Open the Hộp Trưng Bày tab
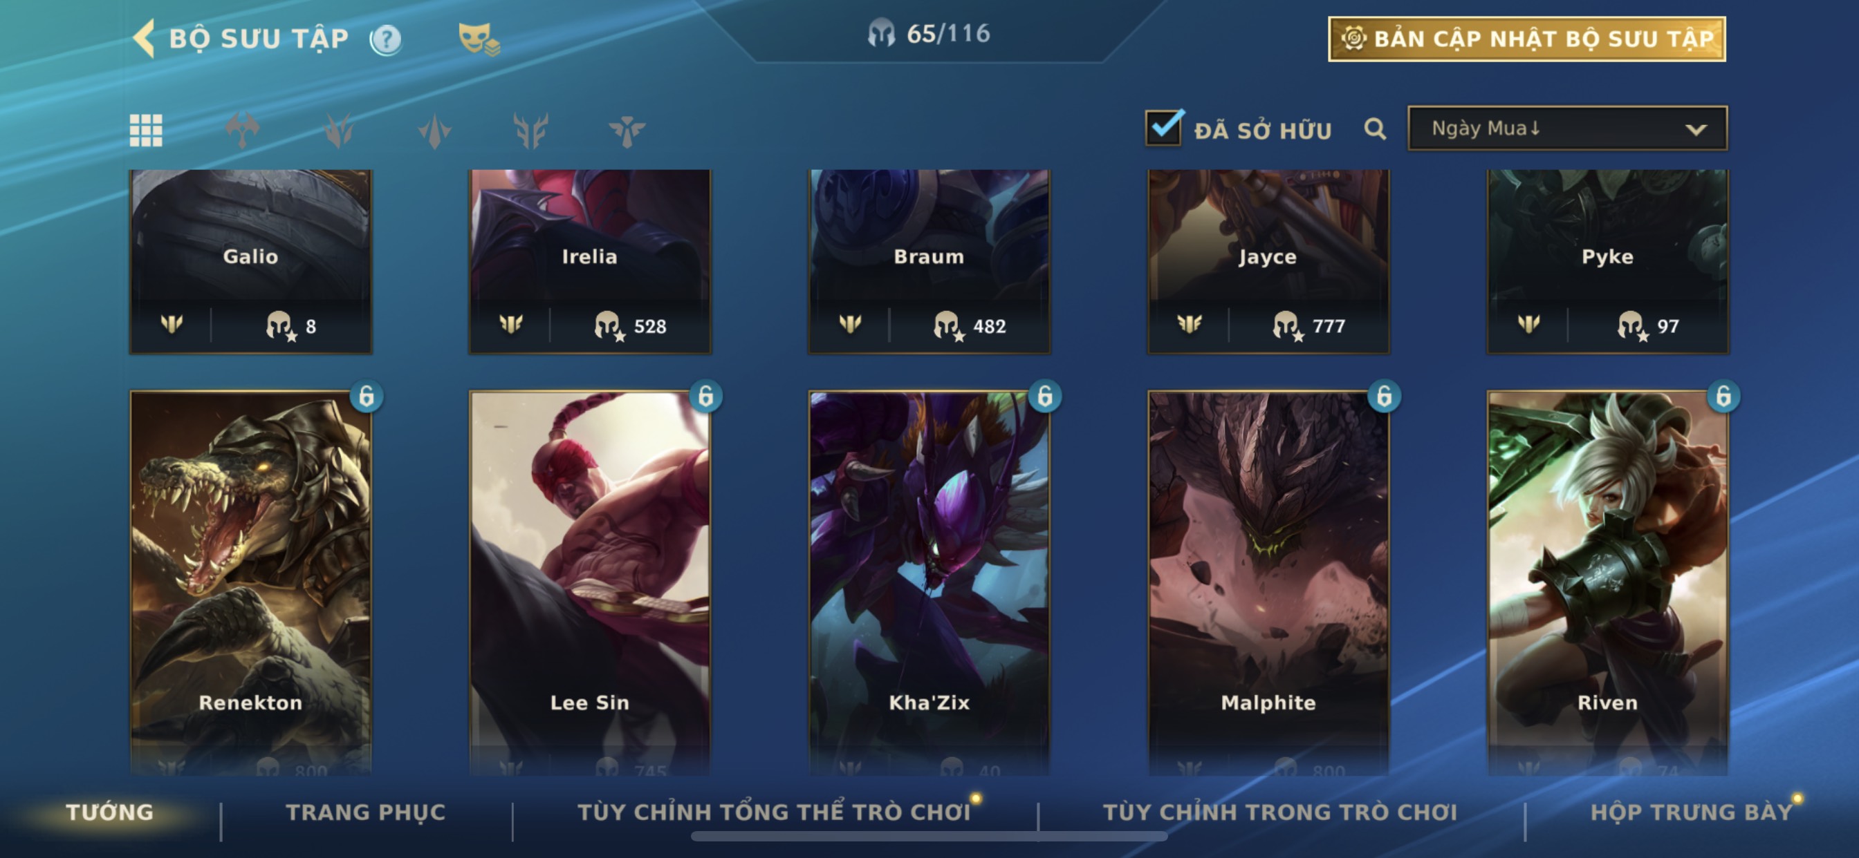Image resolution: width=1859 pixels, height=858 pixels. click(1692, 812)
